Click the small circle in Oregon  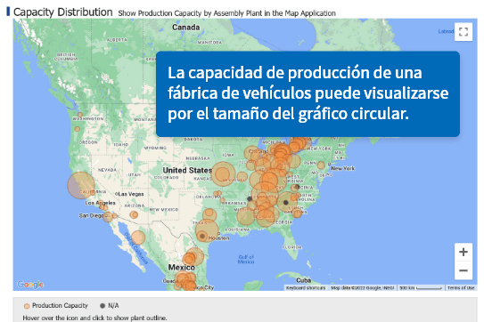(x=78, y=129)
